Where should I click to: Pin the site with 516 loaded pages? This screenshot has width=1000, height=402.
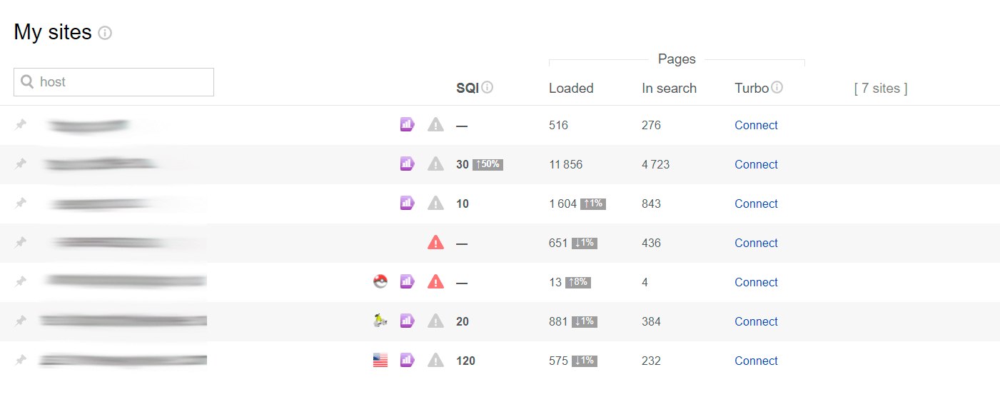pyautogui.click(x=21, y=125)
